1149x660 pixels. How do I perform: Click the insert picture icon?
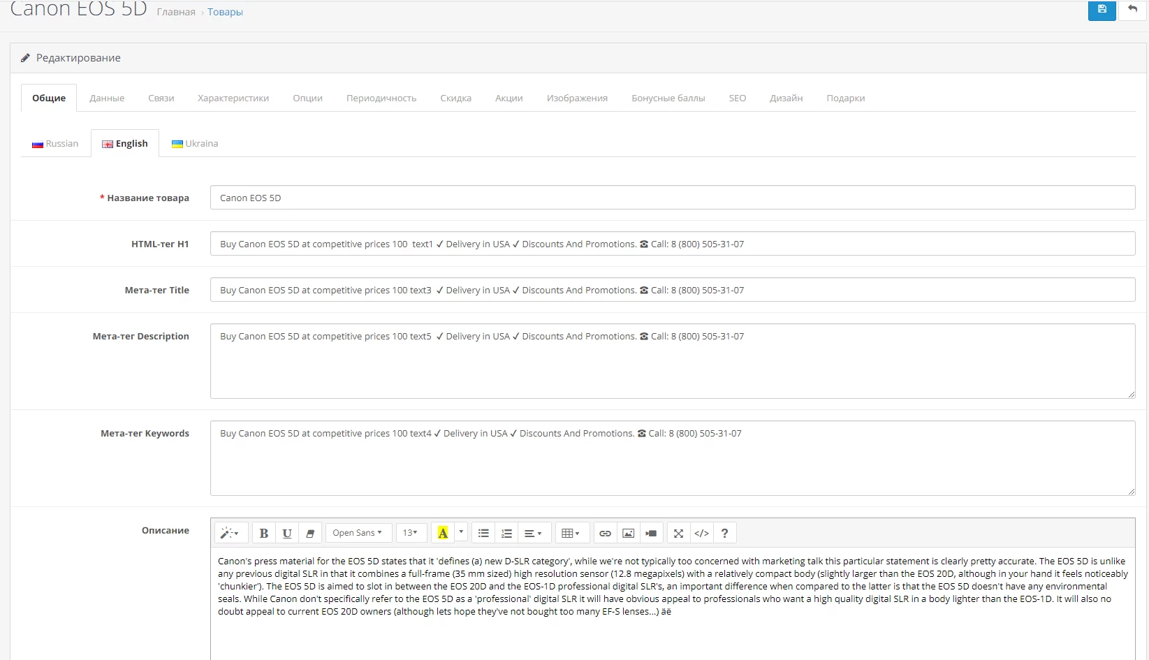[x=629, y=533]
